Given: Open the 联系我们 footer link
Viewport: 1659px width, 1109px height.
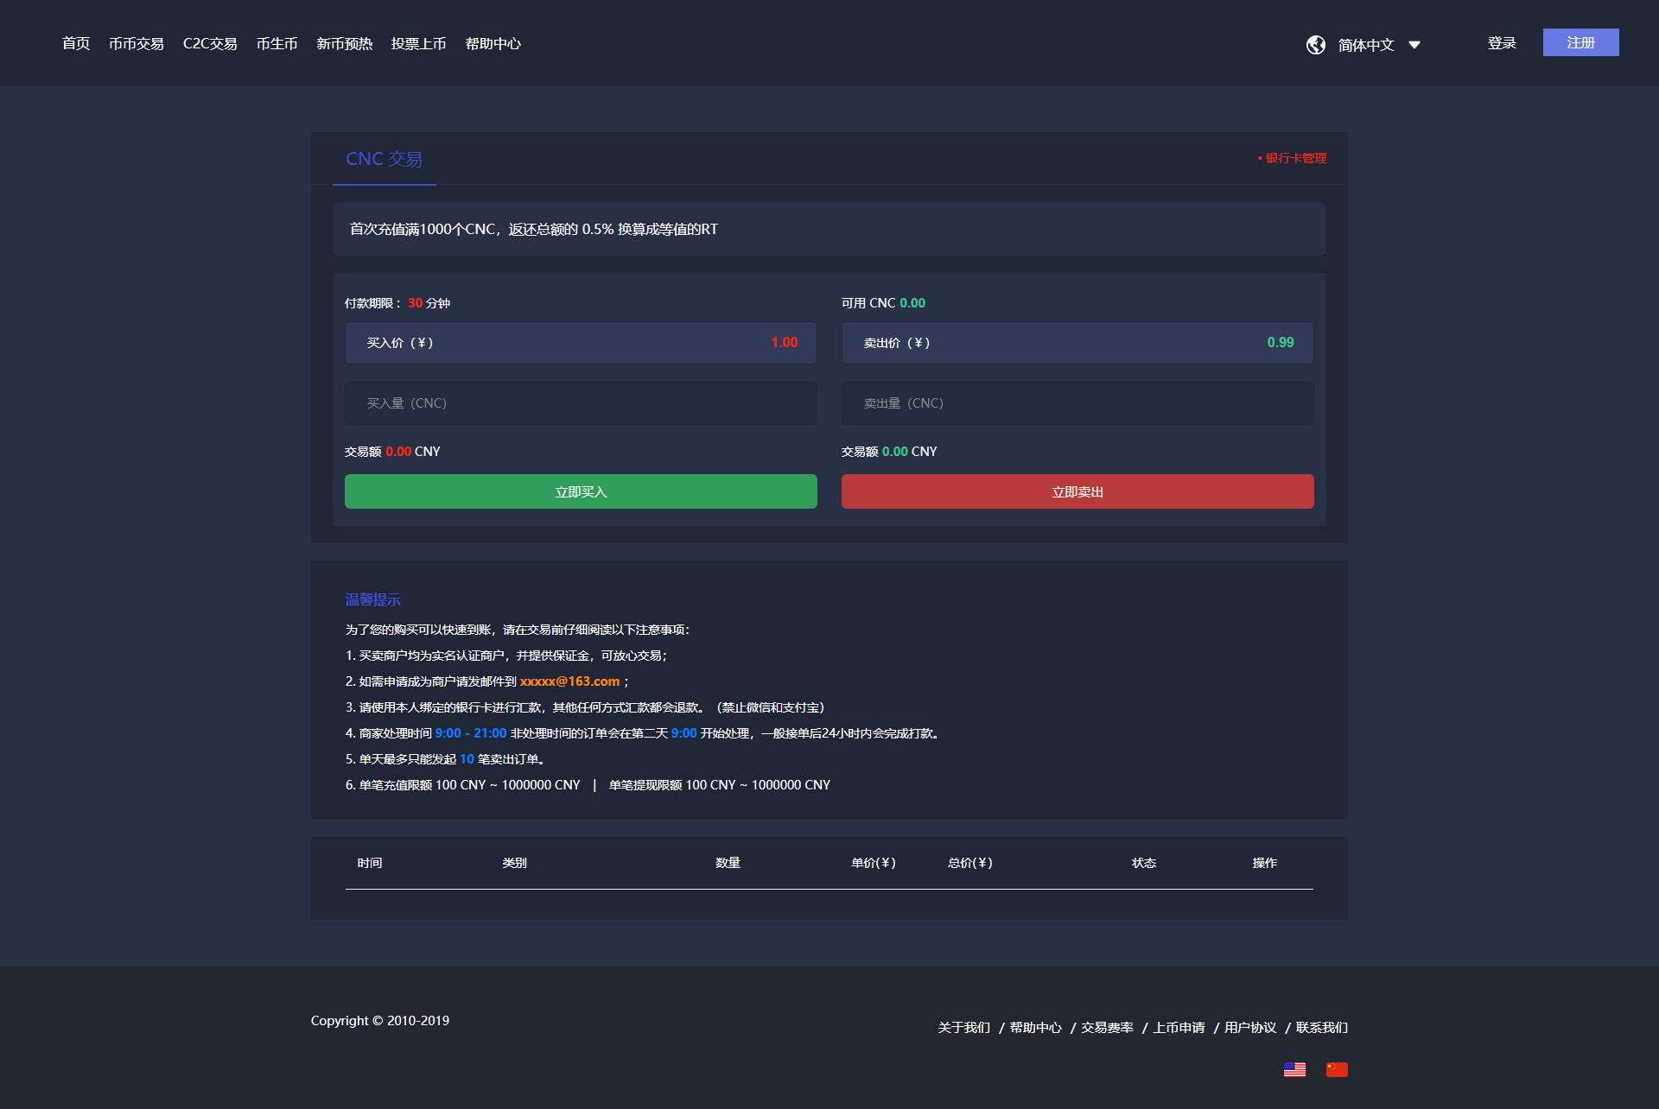Looking at the screenshot, I should click(x=1322, y=1027).
